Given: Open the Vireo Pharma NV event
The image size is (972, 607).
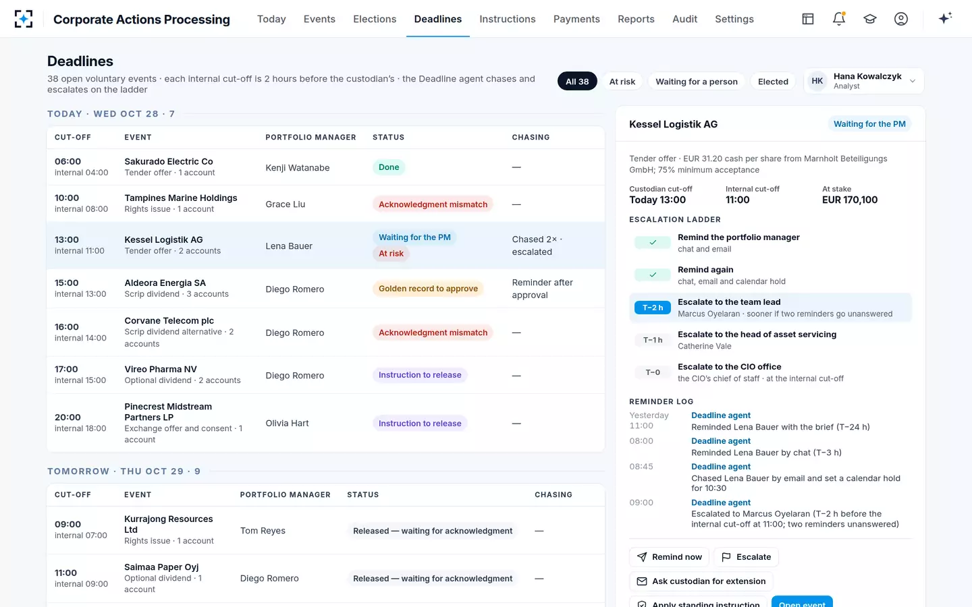Looking at the screenshot, I should click(325, 375).
